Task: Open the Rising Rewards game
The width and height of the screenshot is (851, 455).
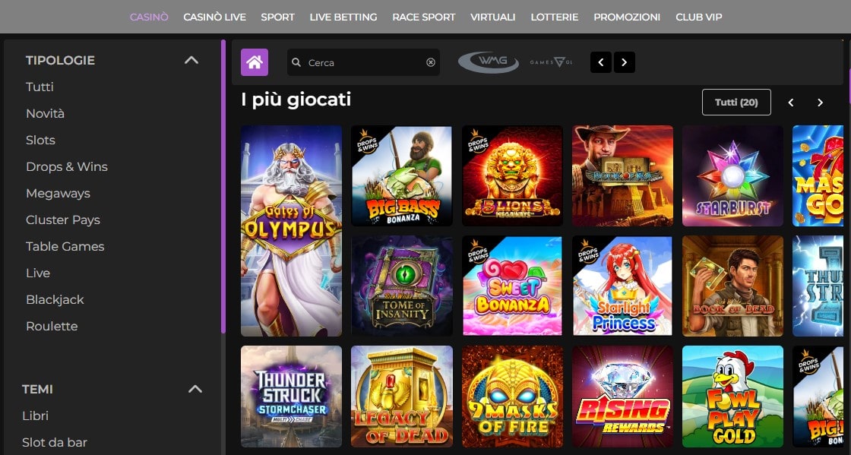Action: point(622,397)
